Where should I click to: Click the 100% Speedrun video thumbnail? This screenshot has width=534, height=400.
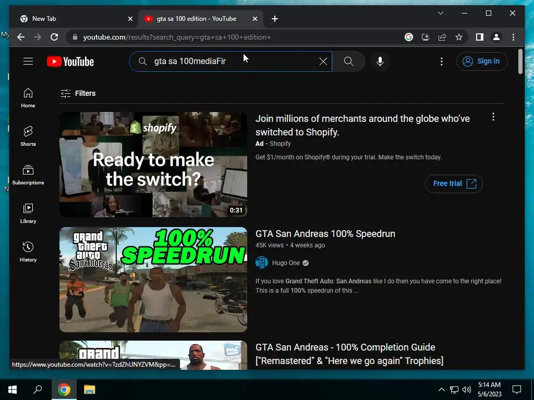pos(153,280)
